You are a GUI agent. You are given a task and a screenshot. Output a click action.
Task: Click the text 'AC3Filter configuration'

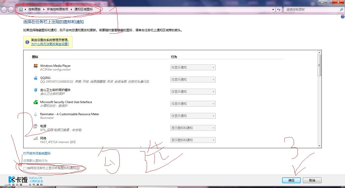click(x=55, y=70)
